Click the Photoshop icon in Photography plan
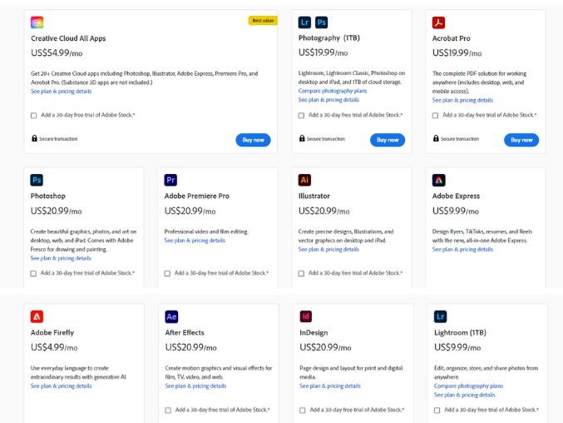 click(321, 22)
